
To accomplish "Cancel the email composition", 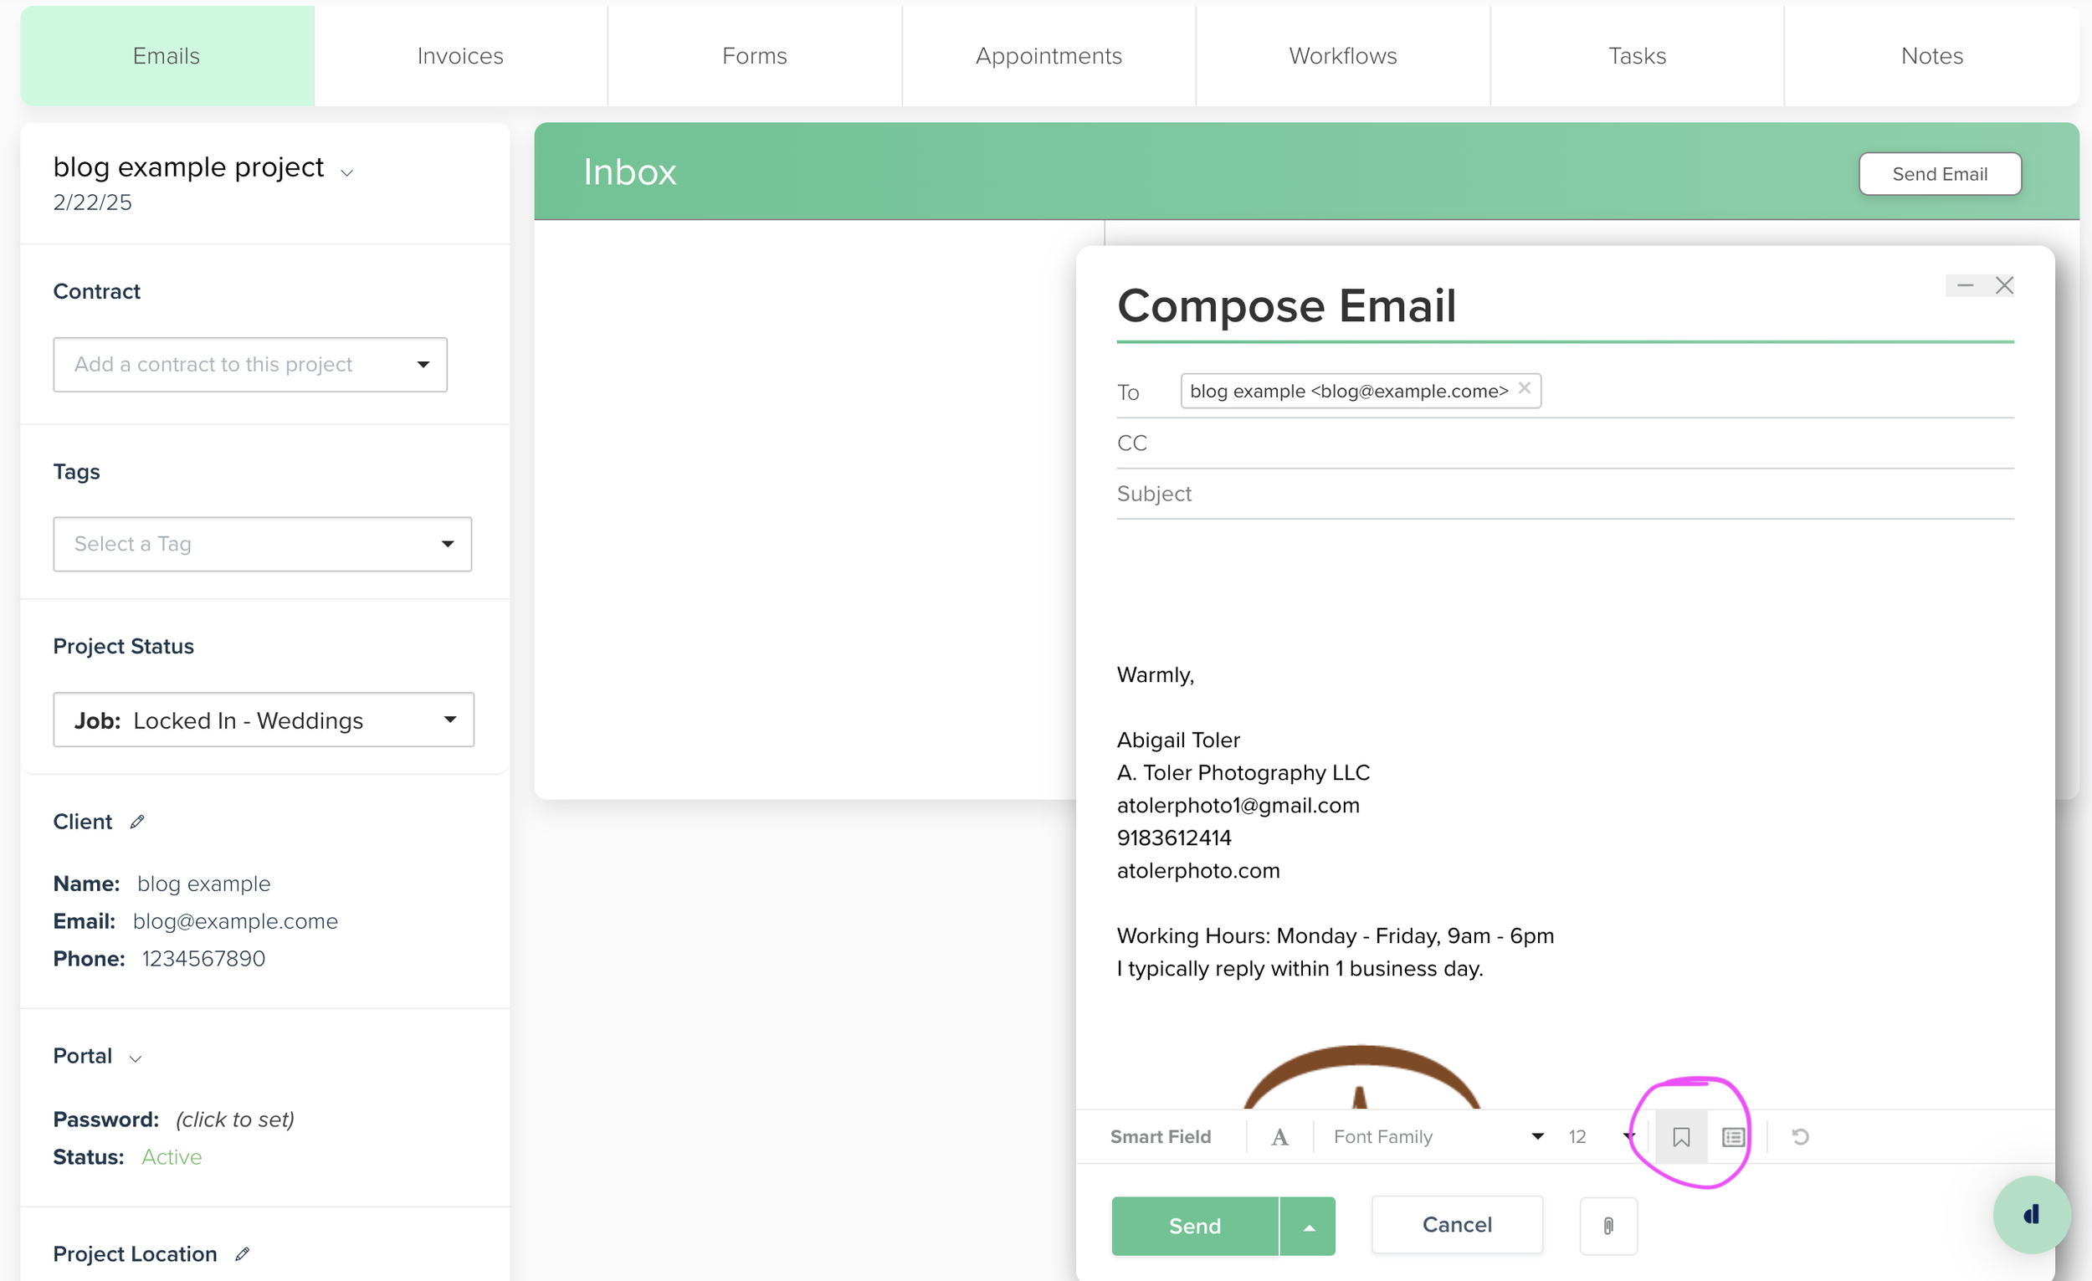I will coord(1456,1225).
